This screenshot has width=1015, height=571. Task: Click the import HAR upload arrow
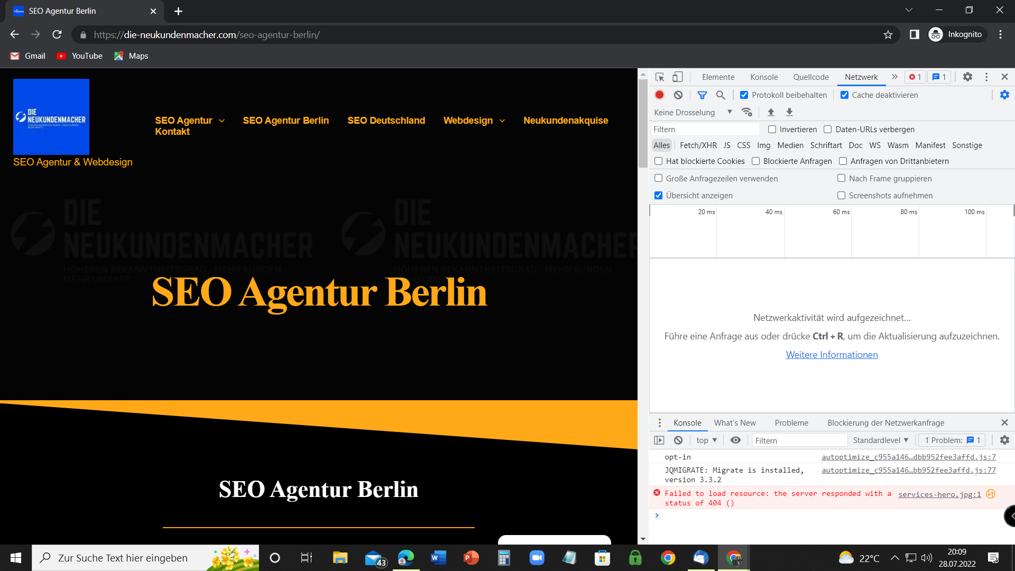pyautogui.click(x=771, y=112)
